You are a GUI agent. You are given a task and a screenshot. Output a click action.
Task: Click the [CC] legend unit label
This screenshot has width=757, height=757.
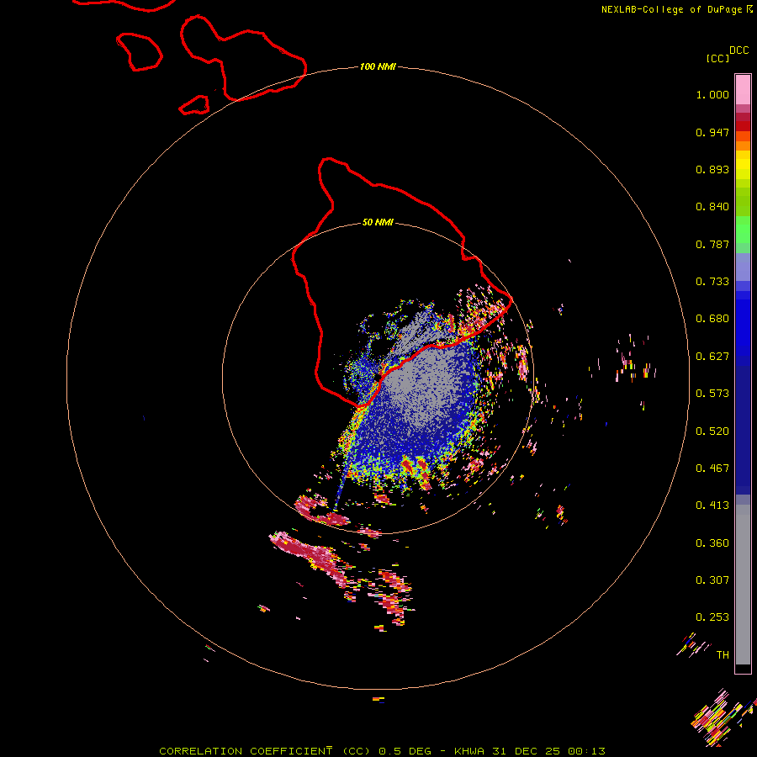[x=717, y=58]
